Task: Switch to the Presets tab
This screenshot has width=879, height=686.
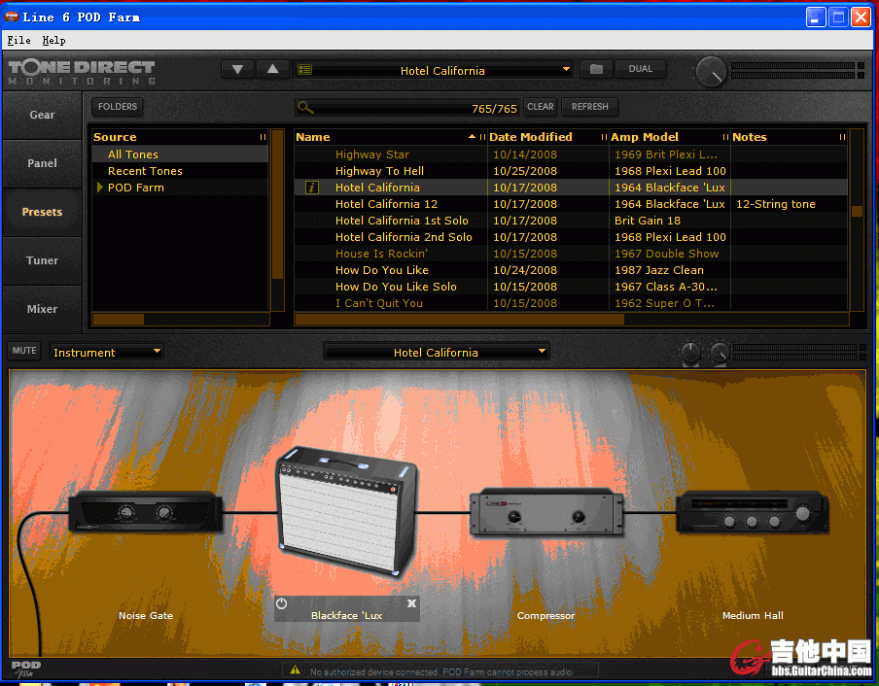Action: (42, 212)
